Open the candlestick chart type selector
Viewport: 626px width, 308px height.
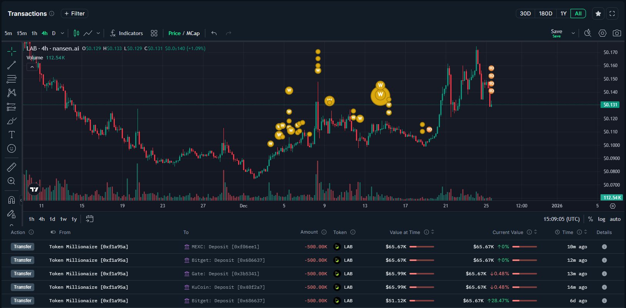(x=76, y=33)
